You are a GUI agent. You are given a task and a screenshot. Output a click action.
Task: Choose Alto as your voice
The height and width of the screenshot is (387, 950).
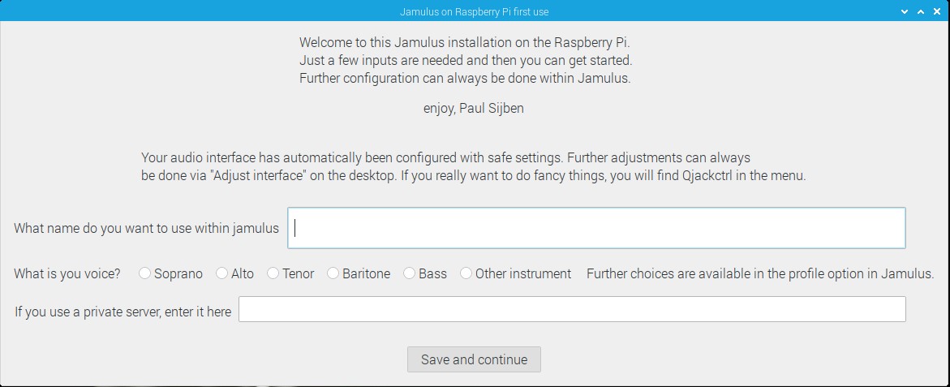[235, 273]
